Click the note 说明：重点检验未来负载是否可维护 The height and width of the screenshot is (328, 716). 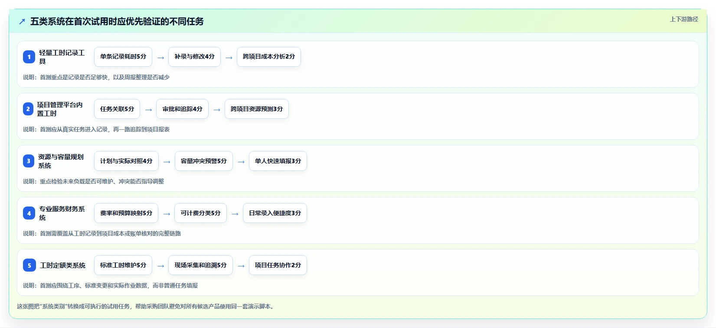coord(94,181)
